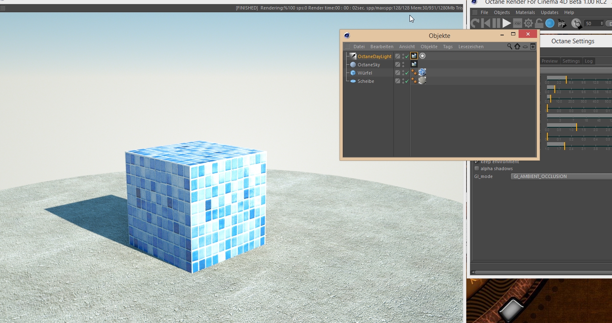The height and width of the screenshot is (323, 612).
Task: Select the environment tag on OctaneSky
Action: pos(414,64)
